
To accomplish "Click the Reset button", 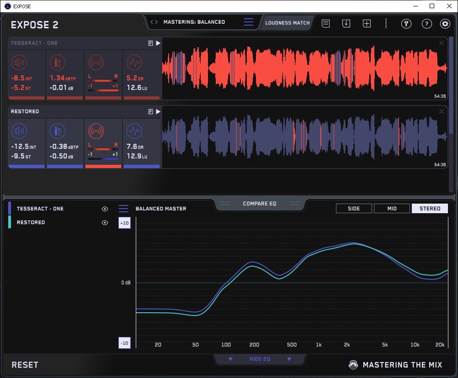I will coord(25,365).
